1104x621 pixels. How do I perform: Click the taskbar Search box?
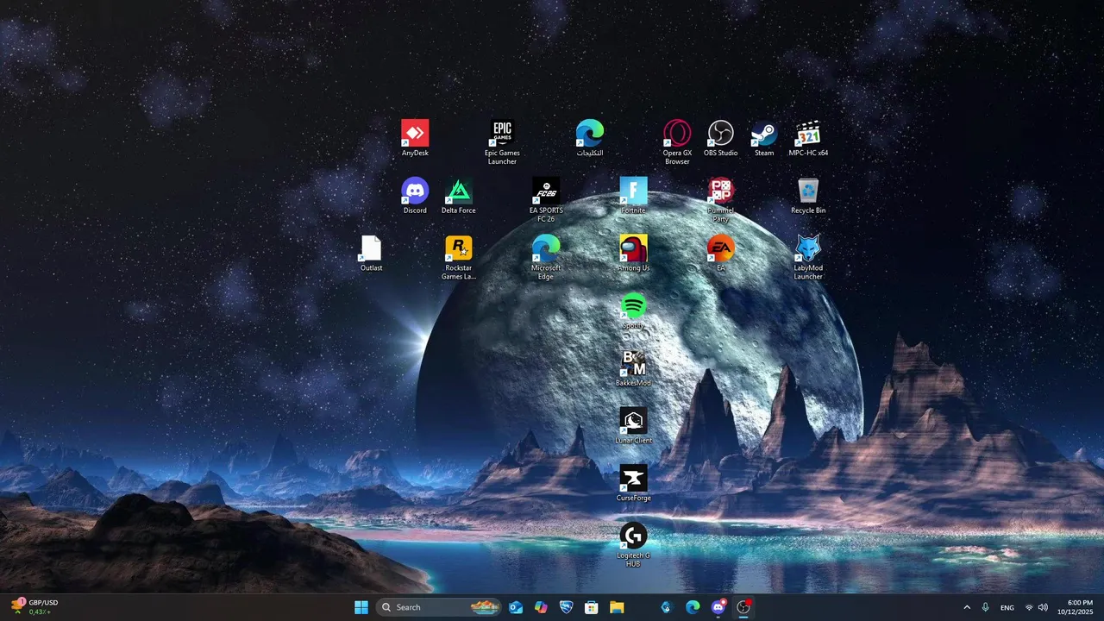pyautogui.click(x=439, y=607)
